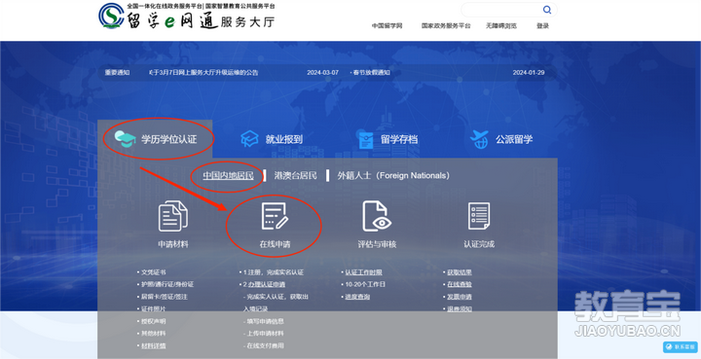Choose 外籍人士 (Foreign Nationals) category
This screenshot has width=701, height=359.
(x=393, y=175)
